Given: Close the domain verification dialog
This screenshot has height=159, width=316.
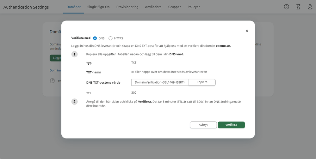Looking at the screenshot, I should 247,31.
